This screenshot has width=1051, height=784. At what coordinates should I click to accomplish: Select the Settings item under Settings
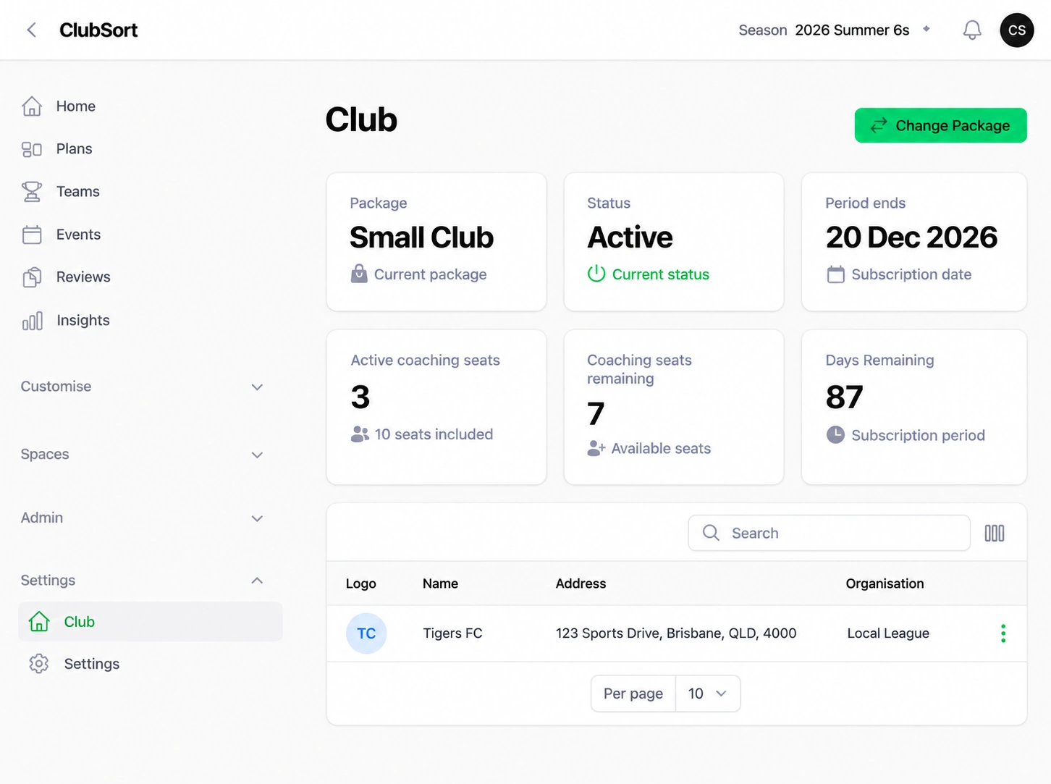92,664
